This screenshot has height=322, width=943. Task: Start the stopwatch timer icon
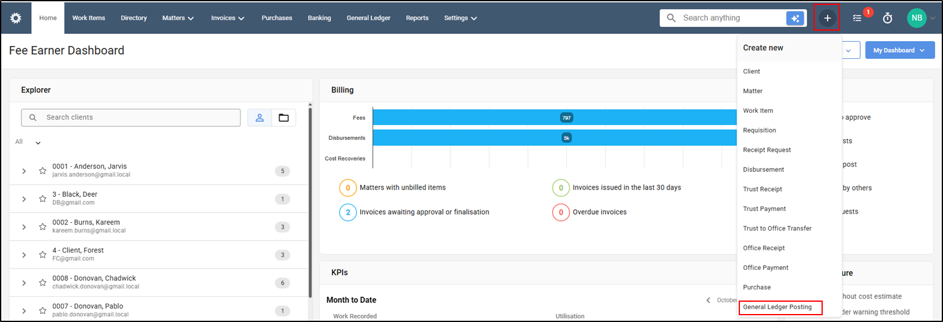pyautogui.click(x=887, y=18)
